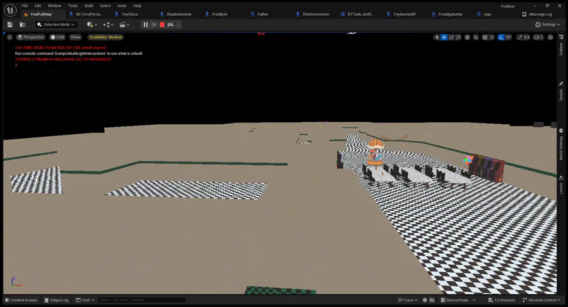Toggle rotation angle snapping
568x307 pixels.
501,37
